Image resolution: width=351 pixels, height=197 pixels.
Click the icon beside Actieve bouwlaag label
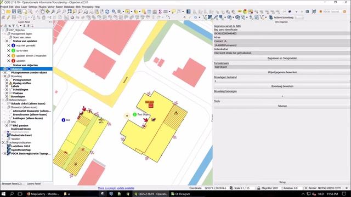tap(271, 18)
